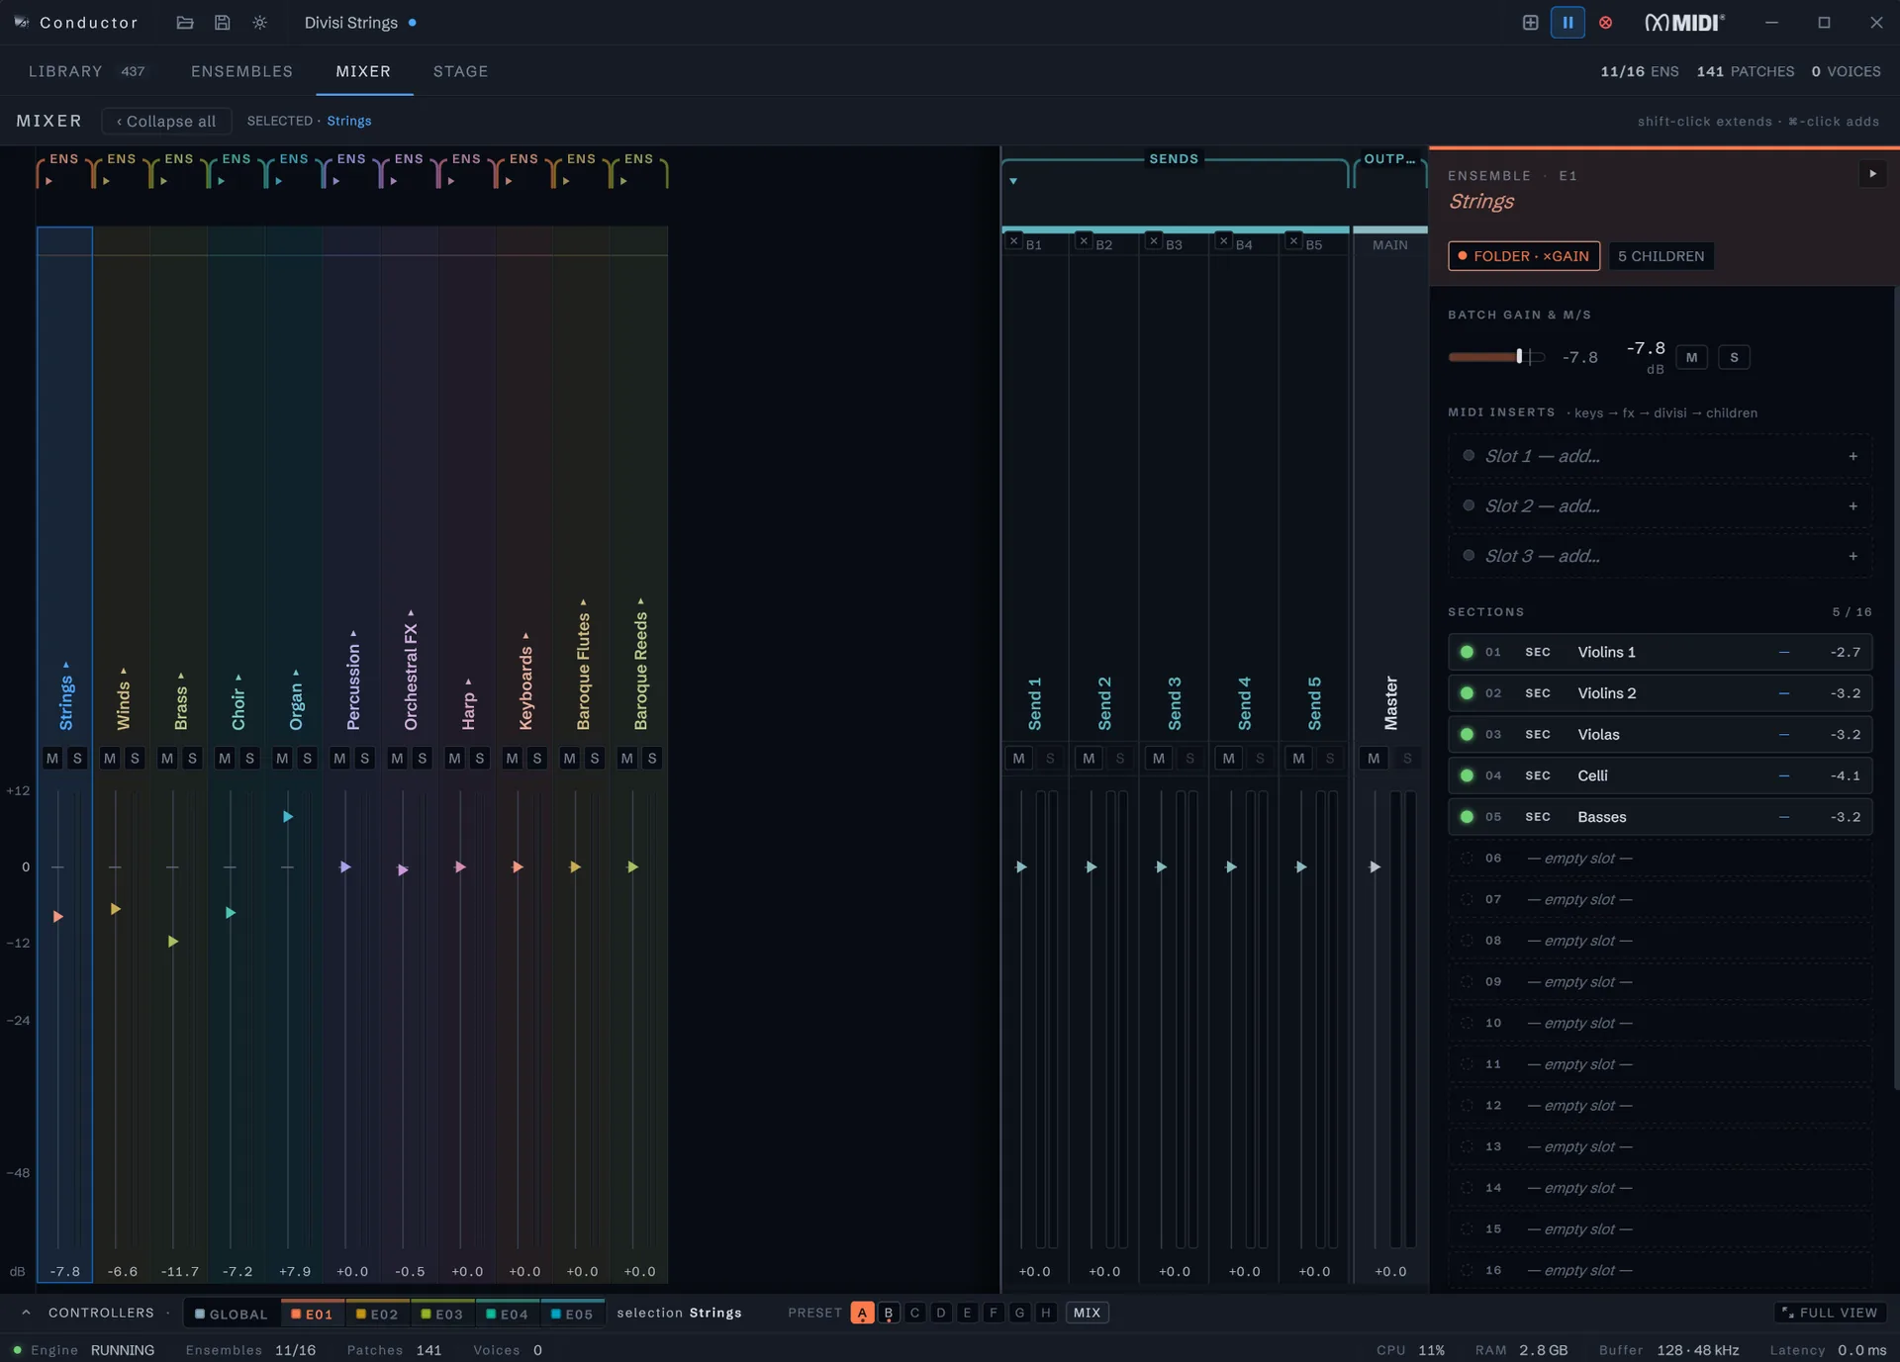Click the Organ fader arrow marker
Image resolution: width=1900 pixels, height=1362 pixels.
click(288, 817)
